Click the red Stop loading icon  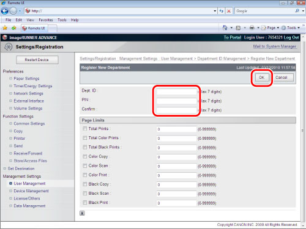(x=229, y=11)
